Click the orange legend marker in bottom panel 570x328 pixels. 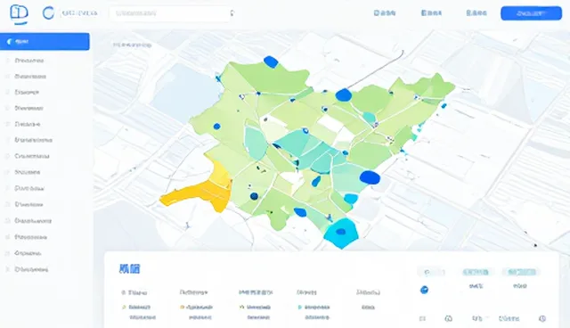tap(182, 307)
